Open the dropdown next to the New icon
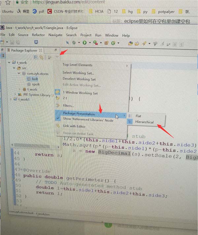Image resolution: width=198 pixels, height=235 pixels. pyautogui.click(x=7, y=42)
